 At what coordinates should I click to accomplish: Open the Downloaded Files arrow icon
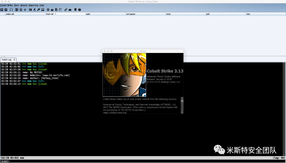pyautogui.click(x=34, y=10)
